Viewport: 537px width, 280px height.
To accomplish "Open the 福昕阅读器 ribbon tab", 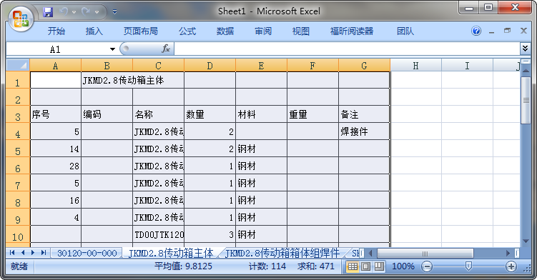I will (351, 31).
